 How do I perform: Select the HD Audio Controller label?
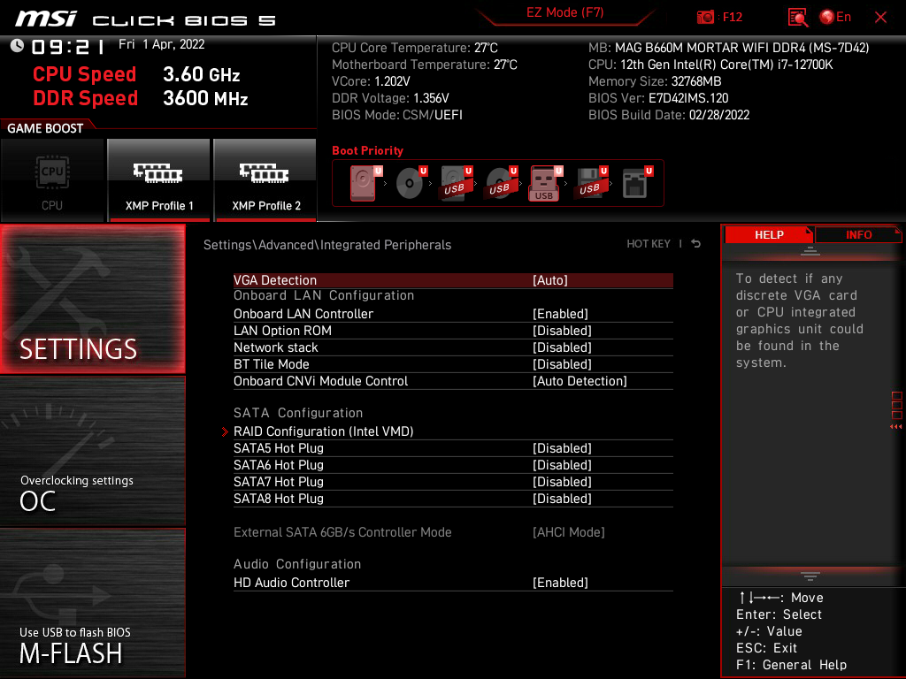click(291, 583)
